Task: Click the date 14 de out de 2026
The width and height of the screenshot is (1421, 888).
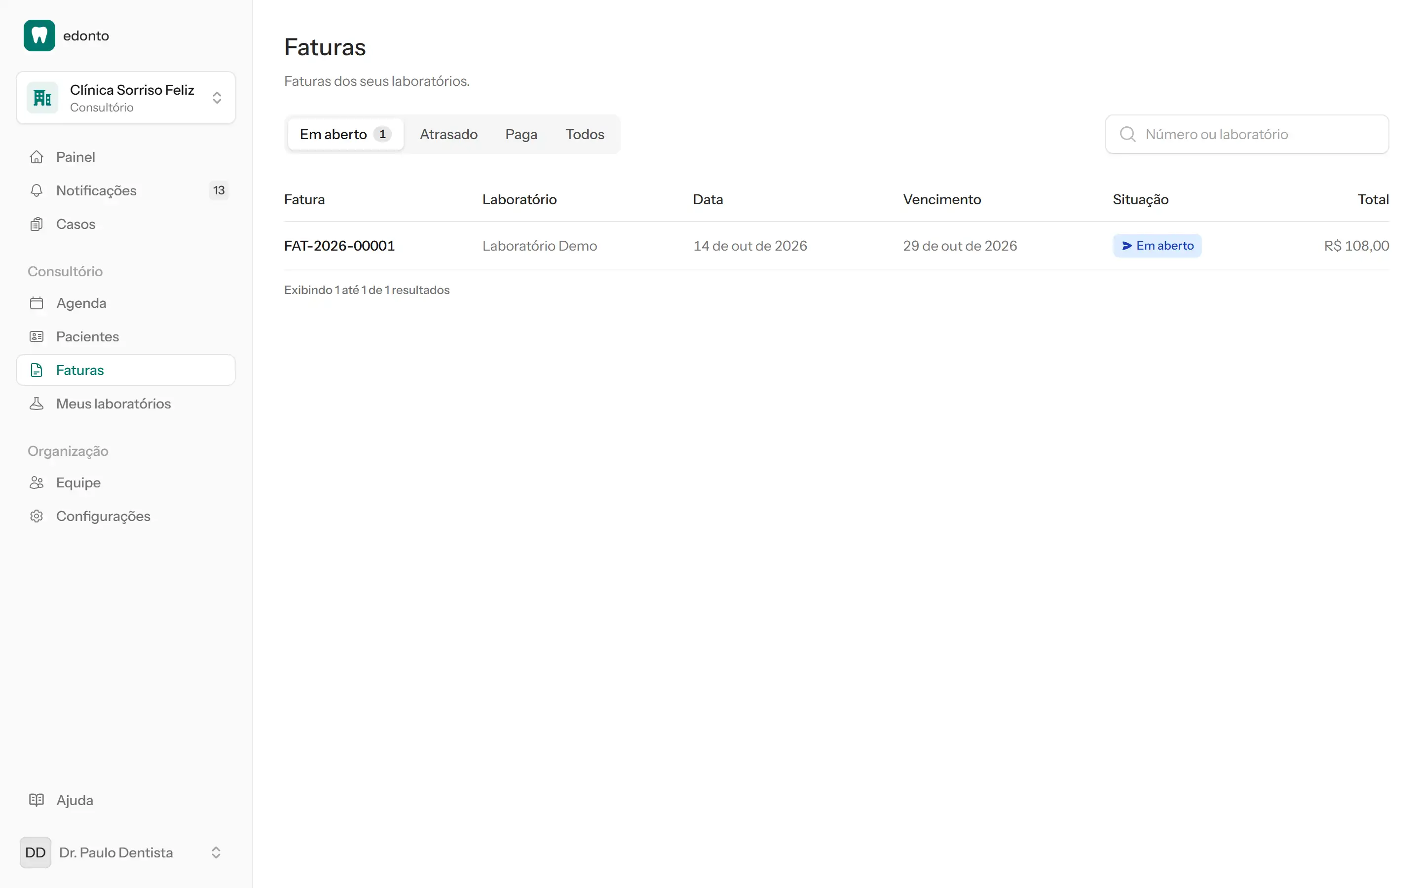Action: click(750, 246)
